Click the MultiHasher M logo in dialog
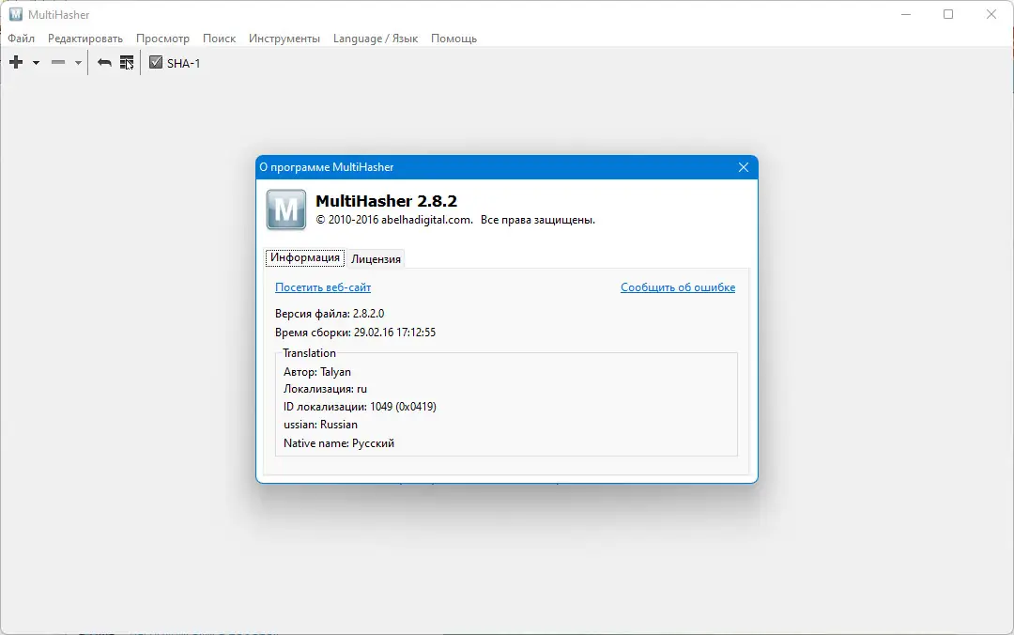1014x635 pixels. pyautogui.click(x=285, y=209)
